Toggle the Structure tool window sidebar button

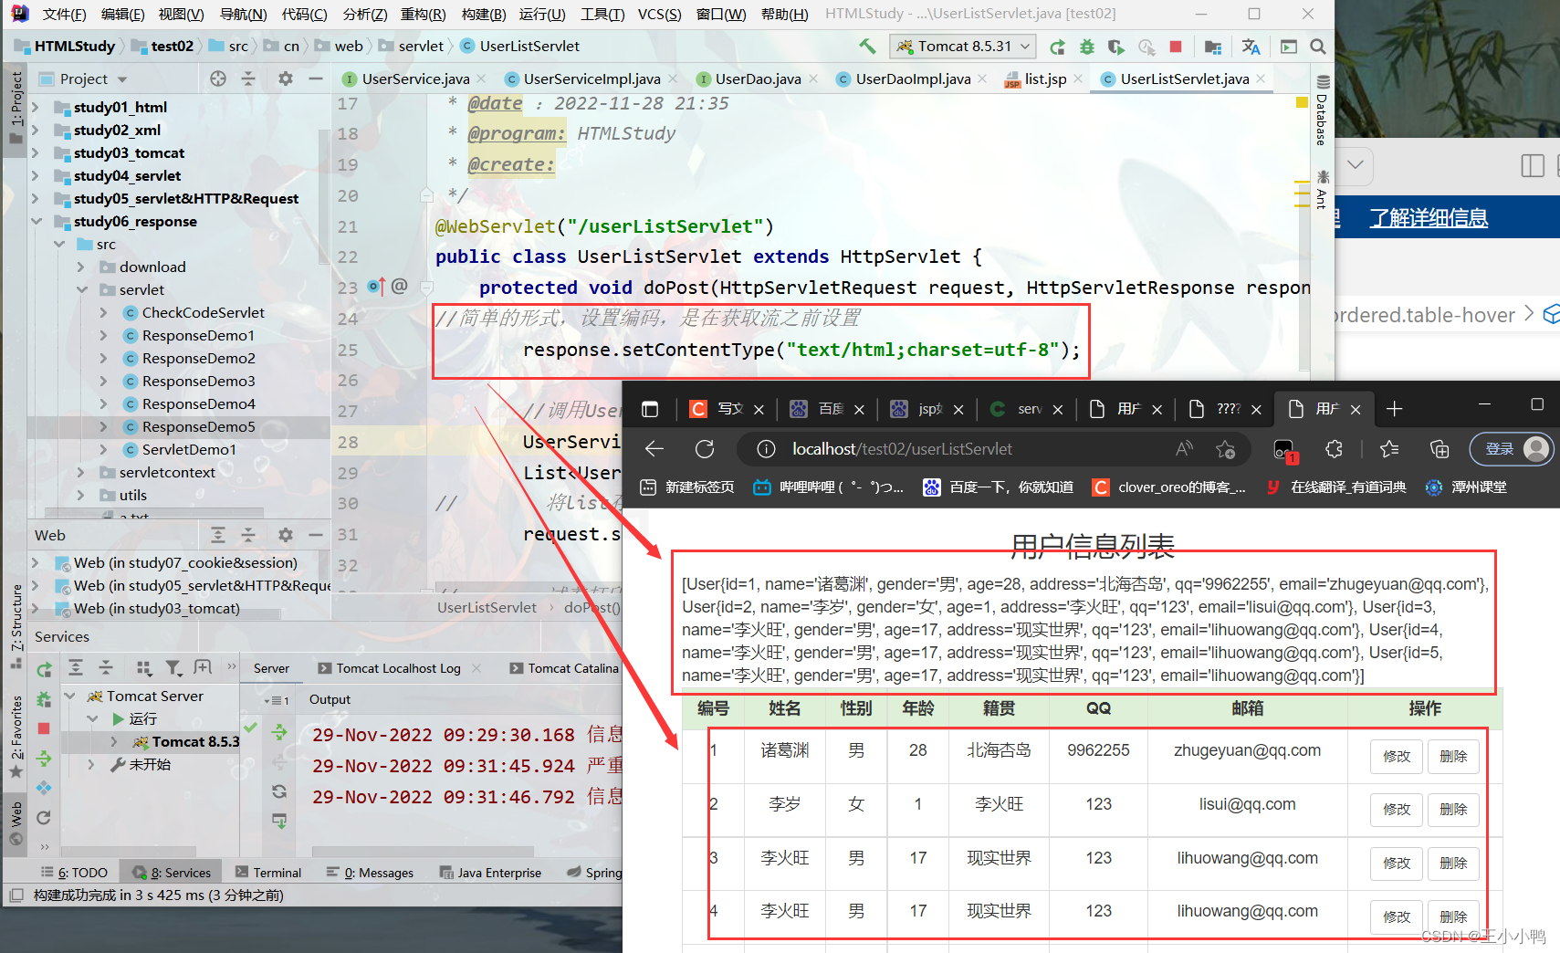pos(16,621)
